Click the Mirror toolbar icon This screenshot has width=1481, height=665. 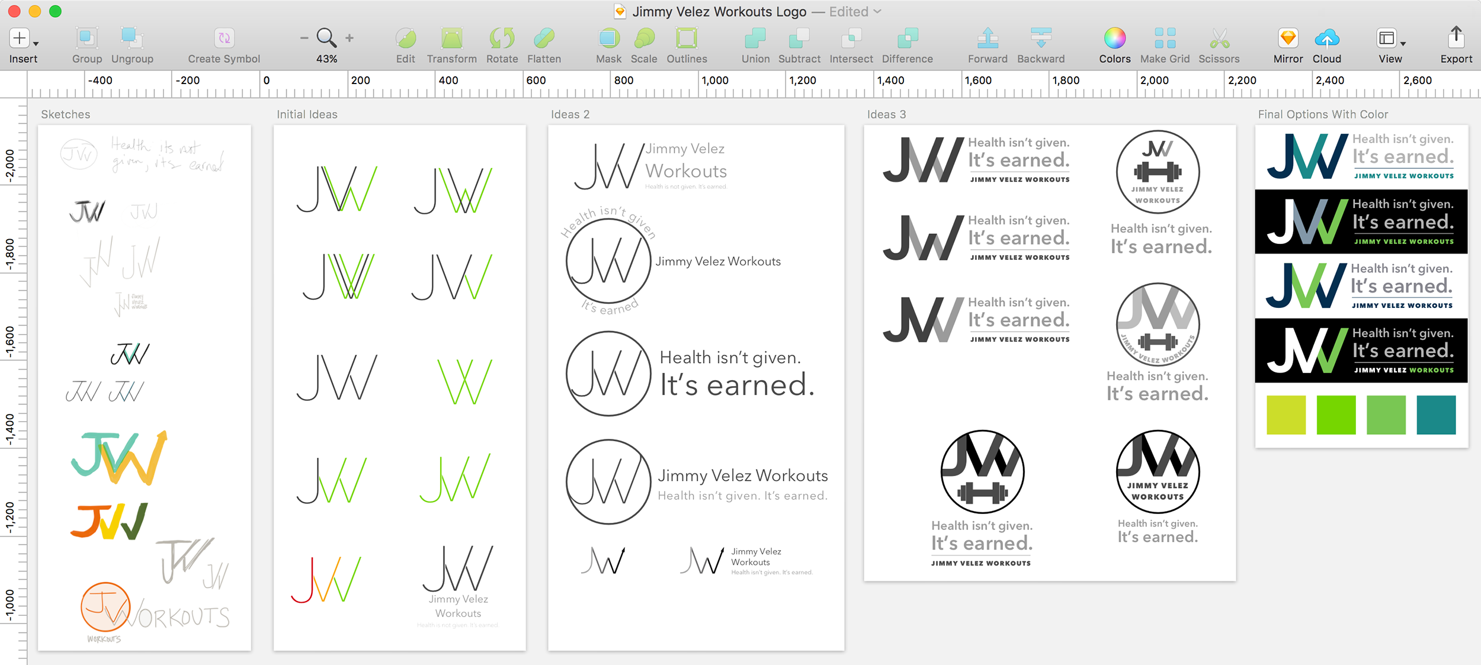point(1288,39)
